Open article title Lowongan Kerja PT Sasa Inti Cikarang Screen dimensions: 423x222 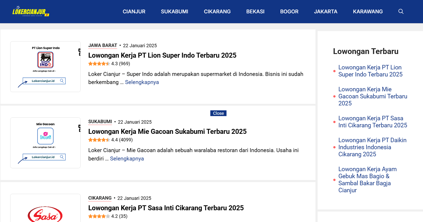pyautogui.click(x=166, y=208)
